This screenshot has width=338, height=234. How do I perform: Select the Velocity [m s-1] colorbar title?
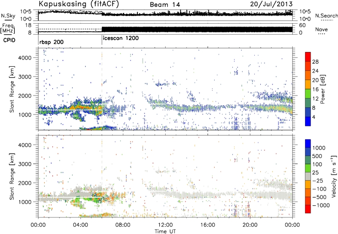[x=334, y=176]
